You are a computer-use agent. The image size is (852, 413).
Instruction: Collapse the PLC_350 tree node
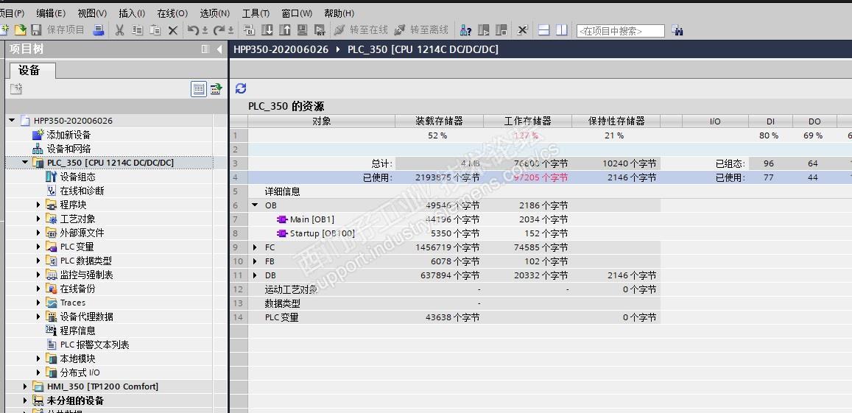point(25,163)
